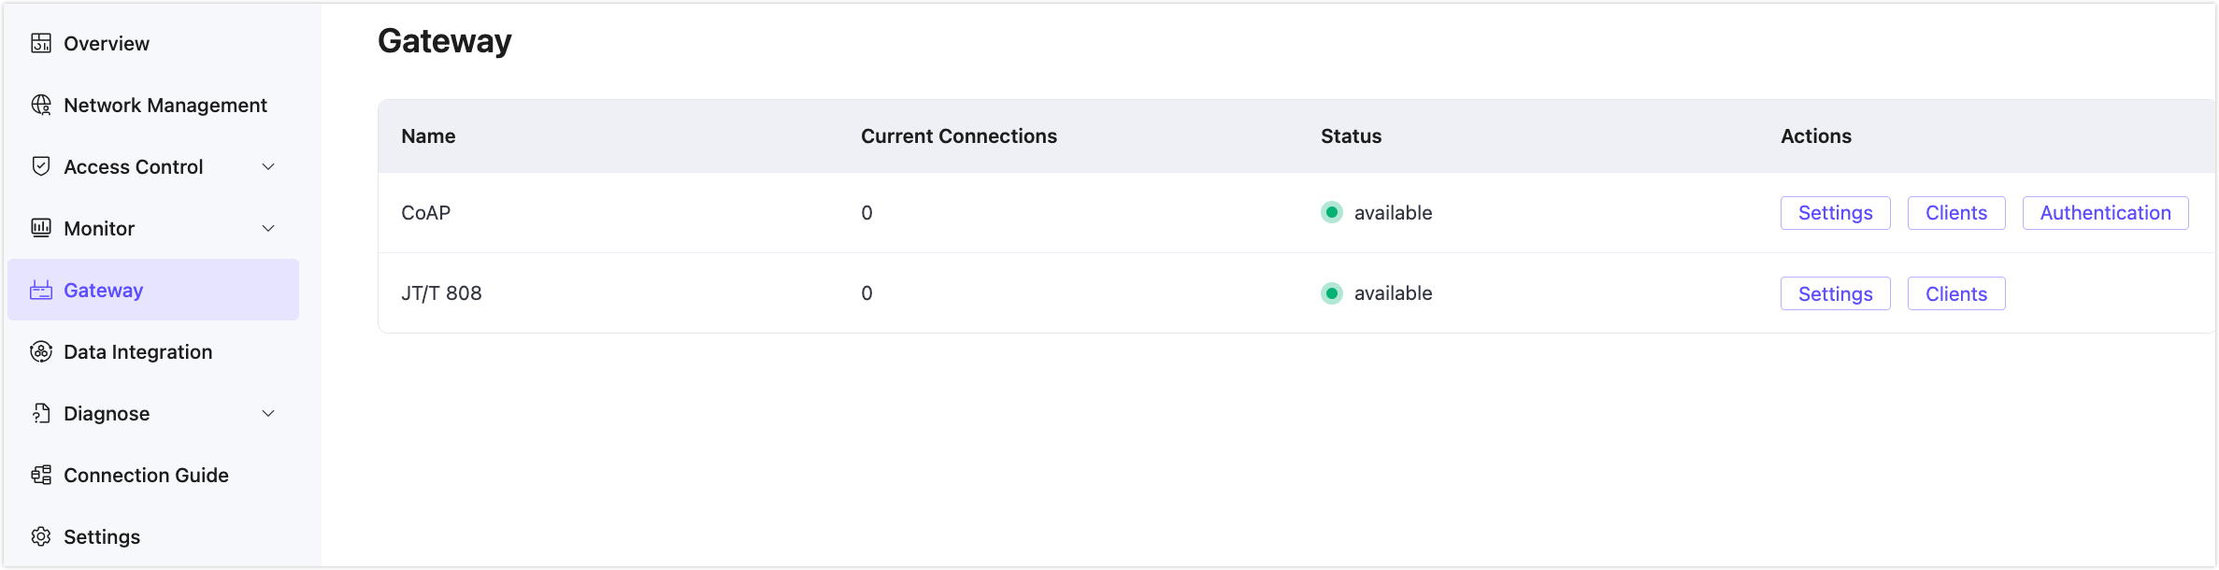Click the Connection Guide icon

click(41, 475)
